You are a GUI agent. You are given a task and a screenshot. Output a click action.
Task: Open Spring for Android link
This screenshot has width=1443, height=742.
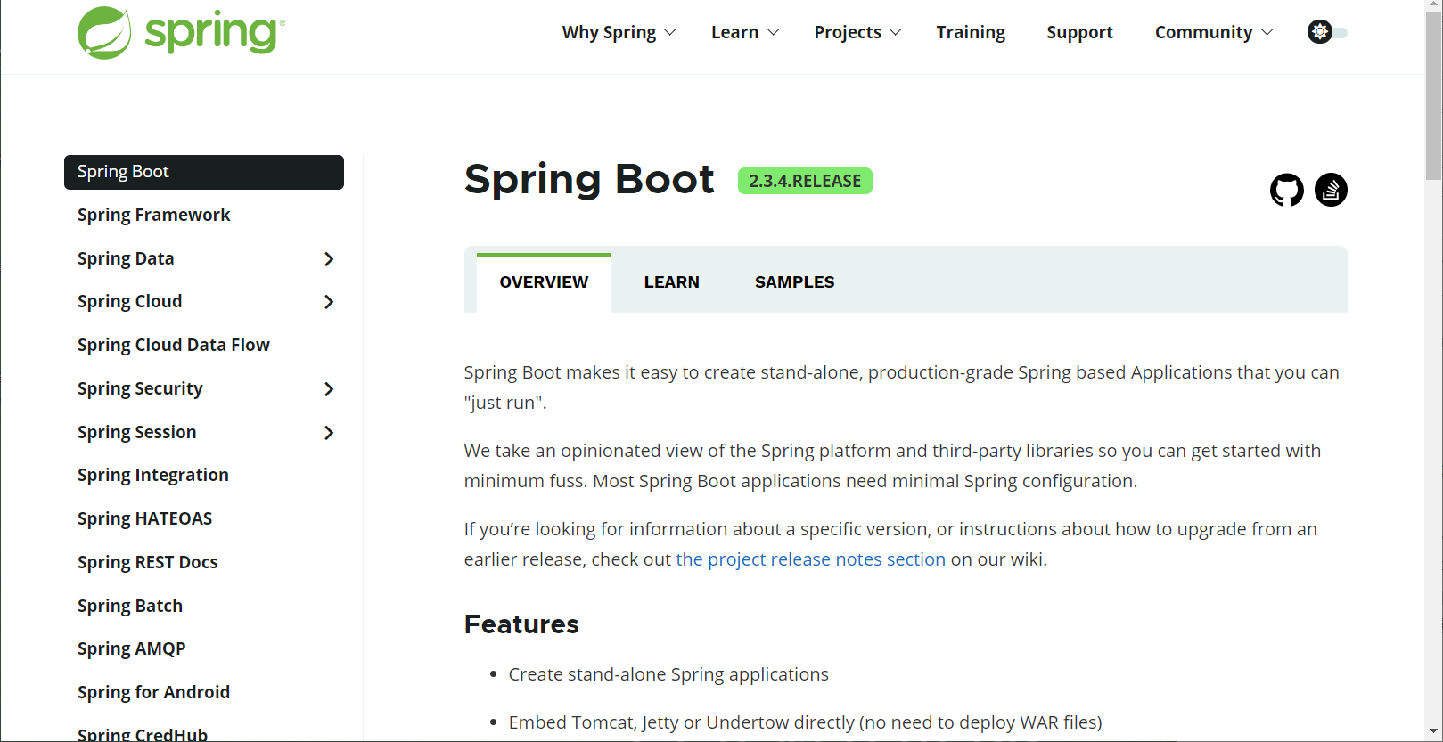tap(153, 692)
